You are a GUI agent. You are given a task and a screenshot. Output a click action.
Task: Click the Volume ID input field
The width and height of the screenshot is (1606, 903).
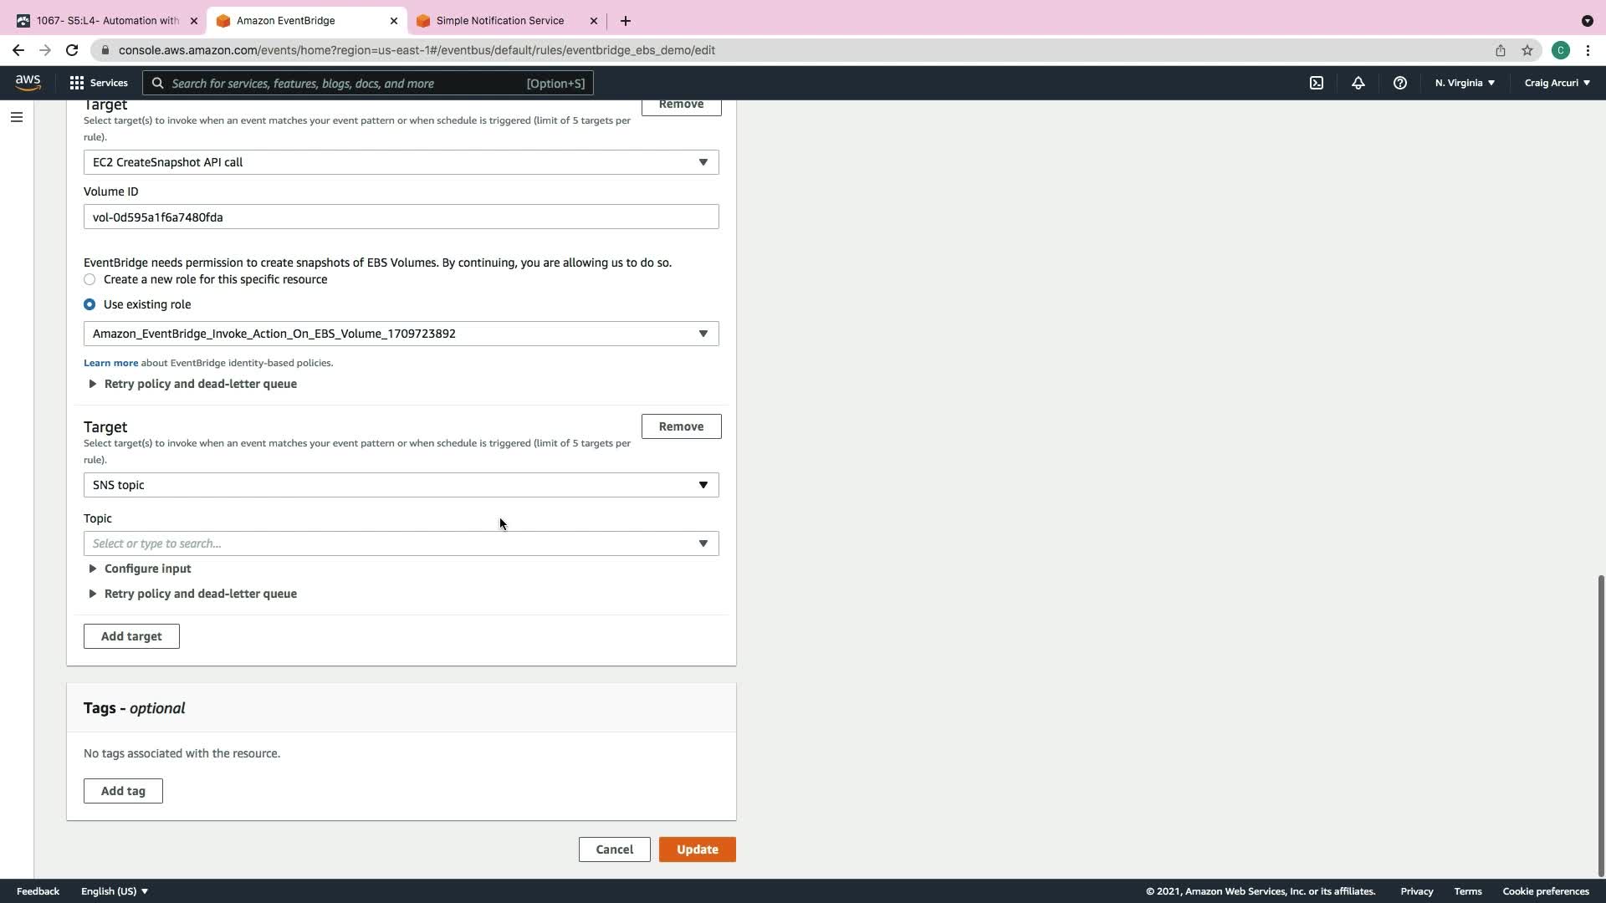pos(401,217)
